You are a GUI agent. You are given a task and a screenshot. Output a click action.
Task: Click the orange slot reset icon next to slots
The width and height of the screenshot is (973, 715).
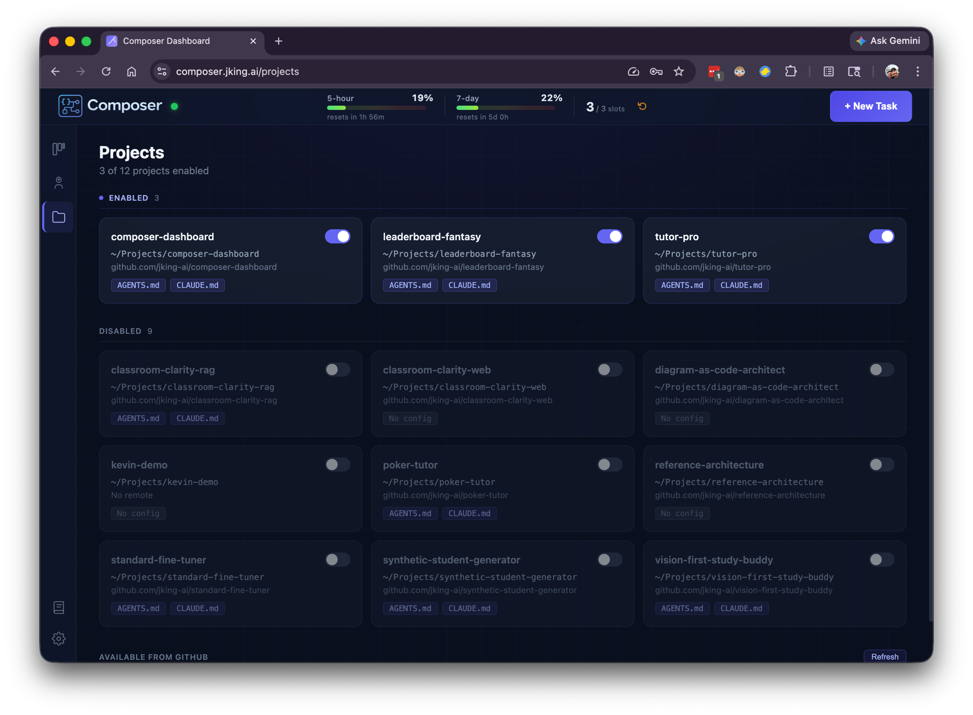tap(642, 106)
